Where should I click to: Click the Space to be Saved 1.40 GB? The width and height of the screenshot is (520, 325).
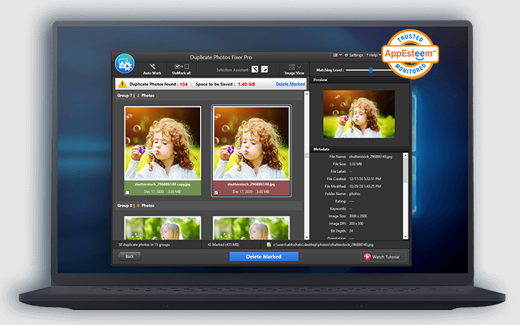pyautogui.click(x=247, y=84)
